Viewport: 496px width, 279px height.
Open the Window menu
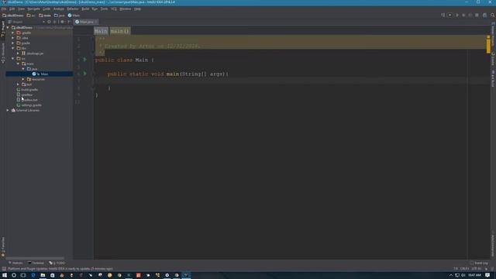tap(126, 9)
